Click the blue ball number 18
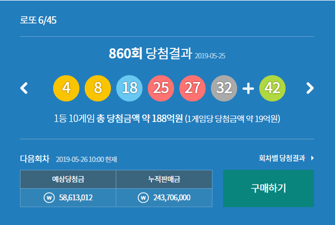The image size is (335, 225). tap(129, 88)
